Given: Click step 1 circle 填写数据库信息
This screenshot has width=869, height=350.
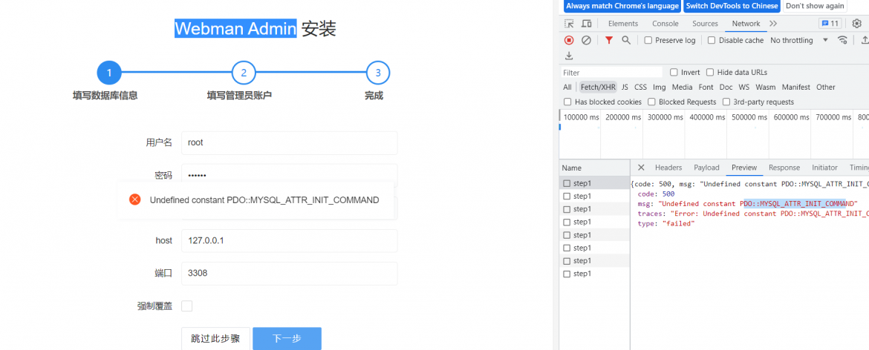Looking at the screenshot, I should (x=109, y=73).
